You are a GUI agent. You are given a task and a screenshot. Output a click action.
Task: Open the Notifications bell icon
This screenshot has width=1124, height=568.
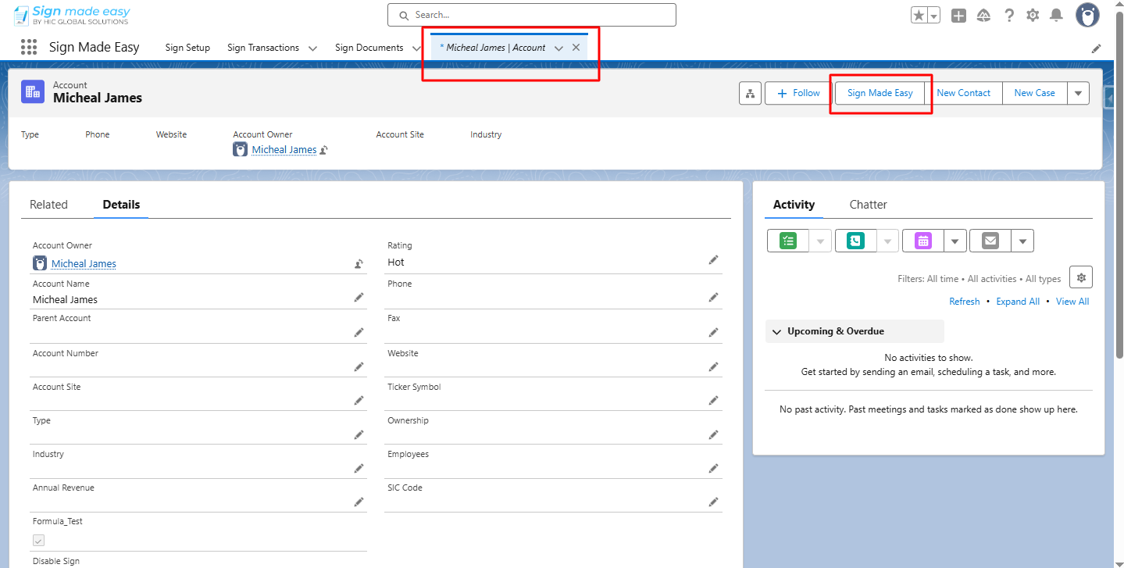[1056, 16]
